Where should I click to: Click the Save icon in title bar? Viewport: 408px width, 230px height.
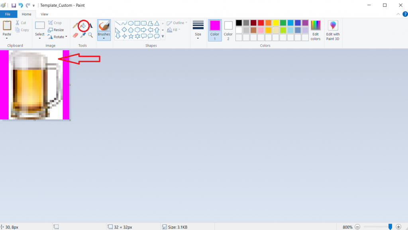tap(14, 5)
